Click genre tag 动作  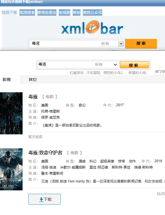click(x=132, y=161)
